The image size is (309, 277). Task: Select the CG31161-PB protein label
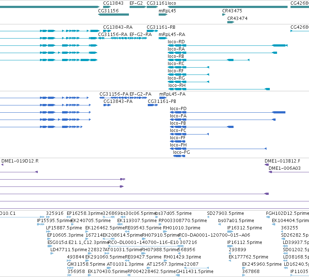[162, 101]
